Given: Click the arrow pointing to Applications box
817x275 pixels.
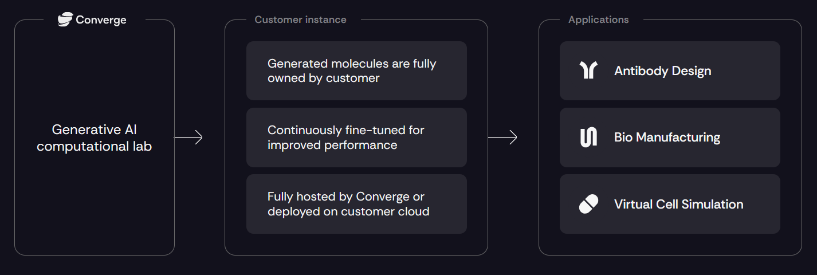Looking at the screenshot, I should pyautogui.click(x=502, y=137).
